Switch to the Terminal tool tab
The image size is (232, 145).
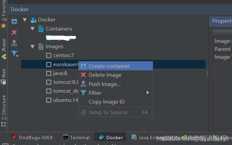(x=76, y=138)
